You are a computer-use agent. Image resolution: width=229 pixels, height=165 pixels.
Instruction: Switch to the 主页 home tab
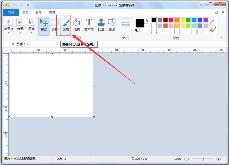26,13
